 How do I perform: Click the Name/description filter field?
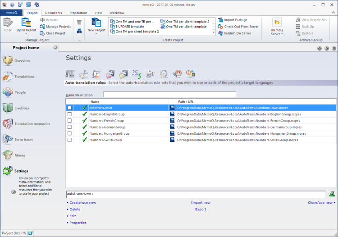(x=169, y=95)
